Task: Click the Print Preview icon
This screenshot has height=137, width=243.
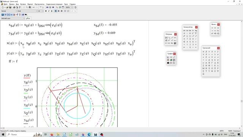Action: pos(17,7)
